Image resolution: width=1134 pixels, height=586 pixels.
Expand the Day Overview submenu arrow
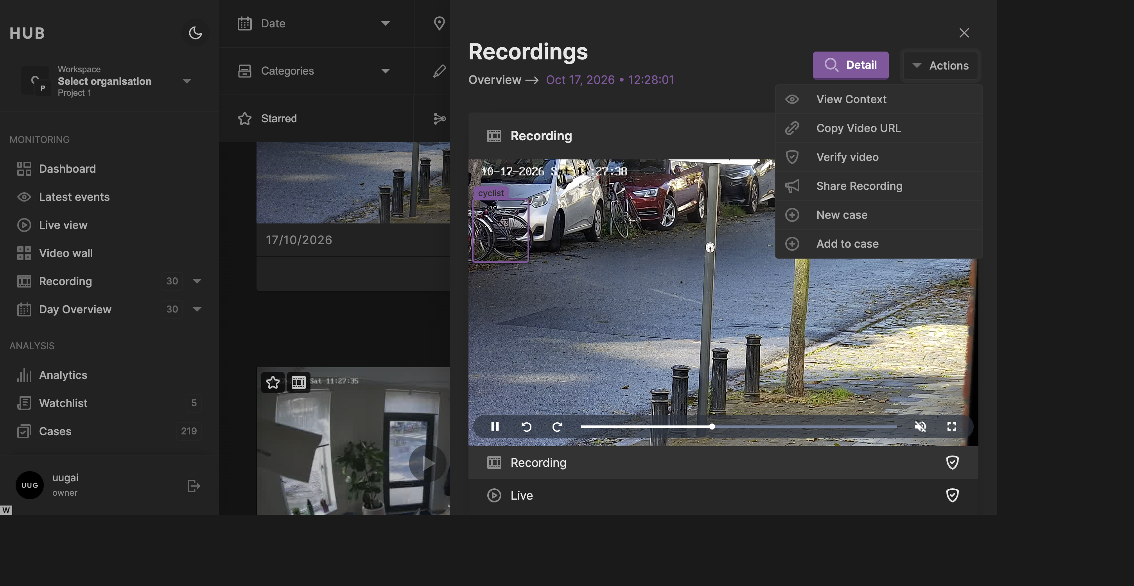pos(197,309)
